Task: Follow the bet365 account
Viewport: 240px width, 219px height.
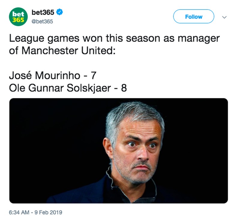Action: coord(193,16)
